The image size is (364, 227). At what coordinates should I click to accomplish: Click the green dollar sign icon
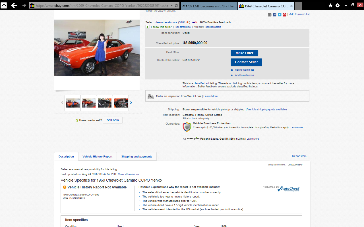pos(77,120)
